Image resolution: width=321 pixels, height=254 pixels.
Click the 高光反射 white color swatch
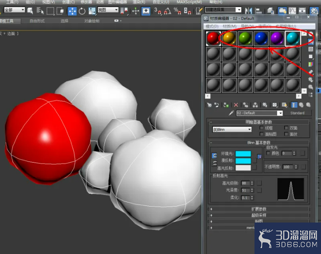click(x=243, y=168)
